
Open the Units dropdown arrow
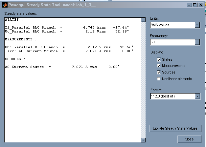197,25
